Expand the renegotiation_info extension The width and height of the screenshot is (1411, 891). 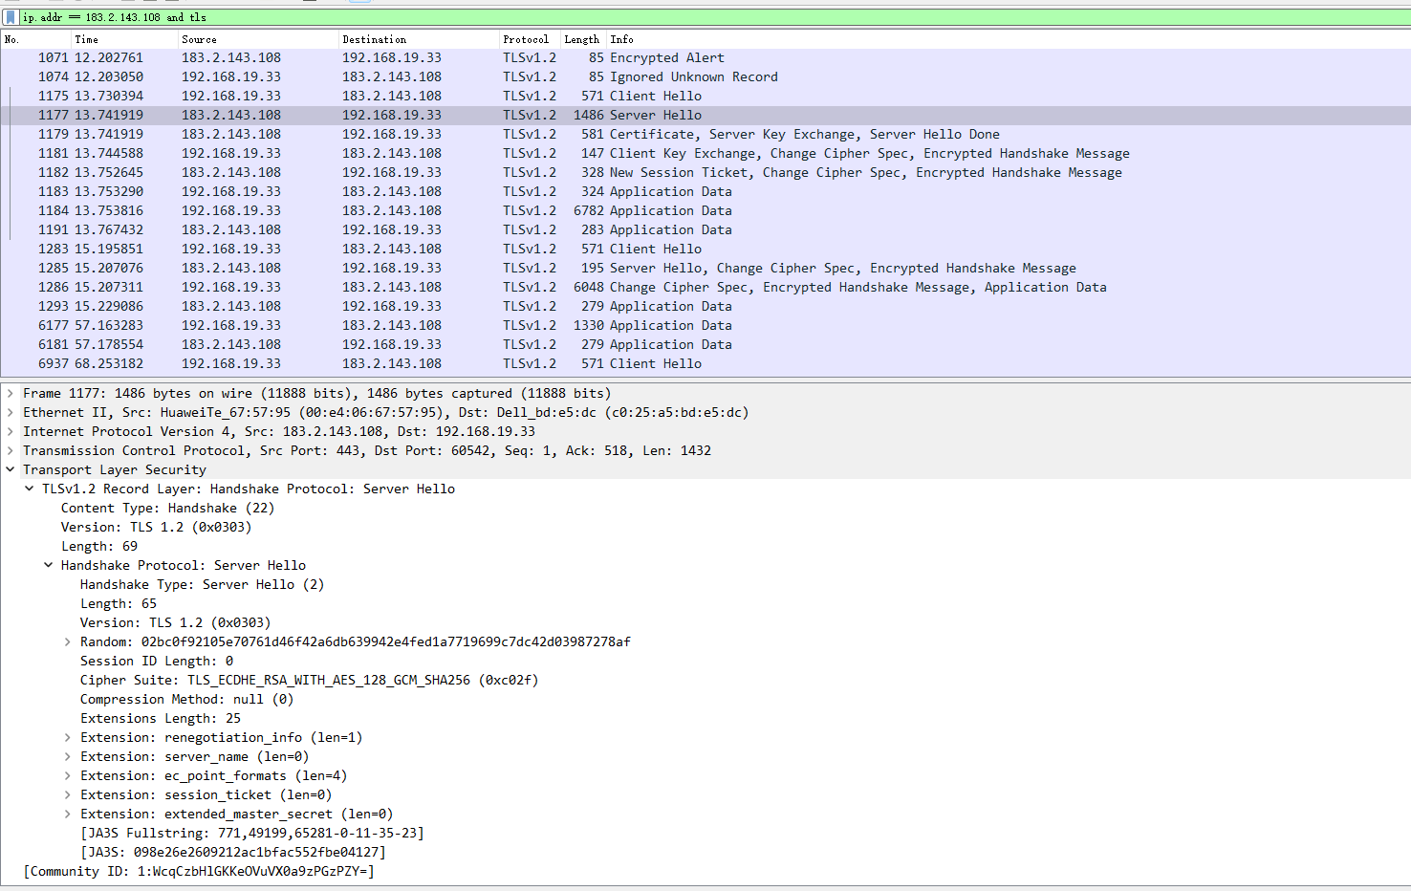tap(68, 737)
